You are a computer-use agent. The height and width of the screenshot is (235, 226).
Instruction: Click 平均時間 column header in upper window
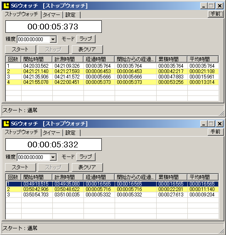point(203,59)
